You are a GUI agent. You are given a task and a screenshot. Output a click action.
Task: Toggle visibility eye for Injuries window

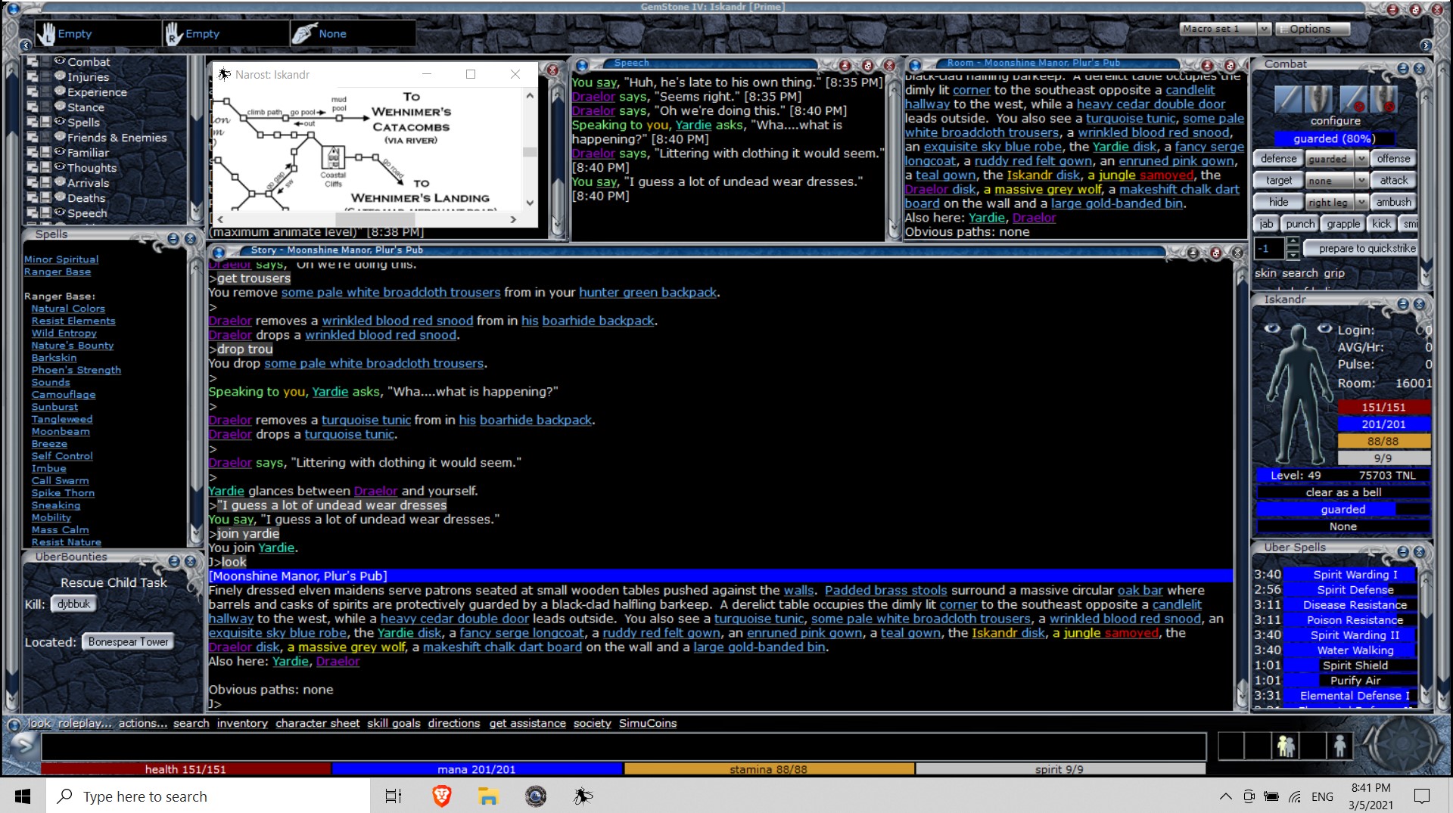60,76
